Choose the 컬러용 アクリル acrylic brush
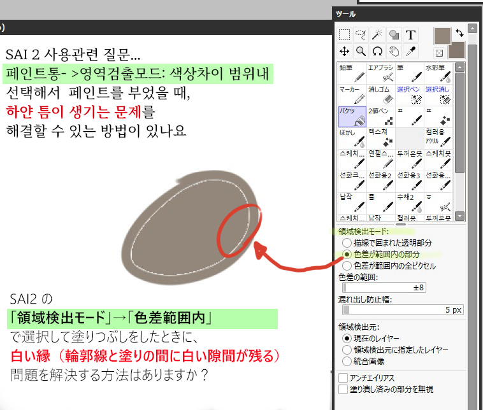Image resolution: width=483 pixels, height=410 pixels. [x=438, y=138]
